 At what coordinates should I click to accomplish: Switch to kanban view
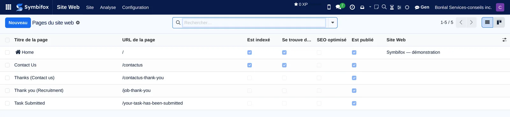pos(499,23)
